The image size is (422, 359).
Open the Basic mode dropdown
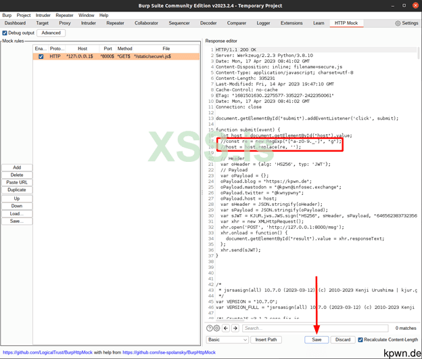pyautogui.click(x=227, y=339)
